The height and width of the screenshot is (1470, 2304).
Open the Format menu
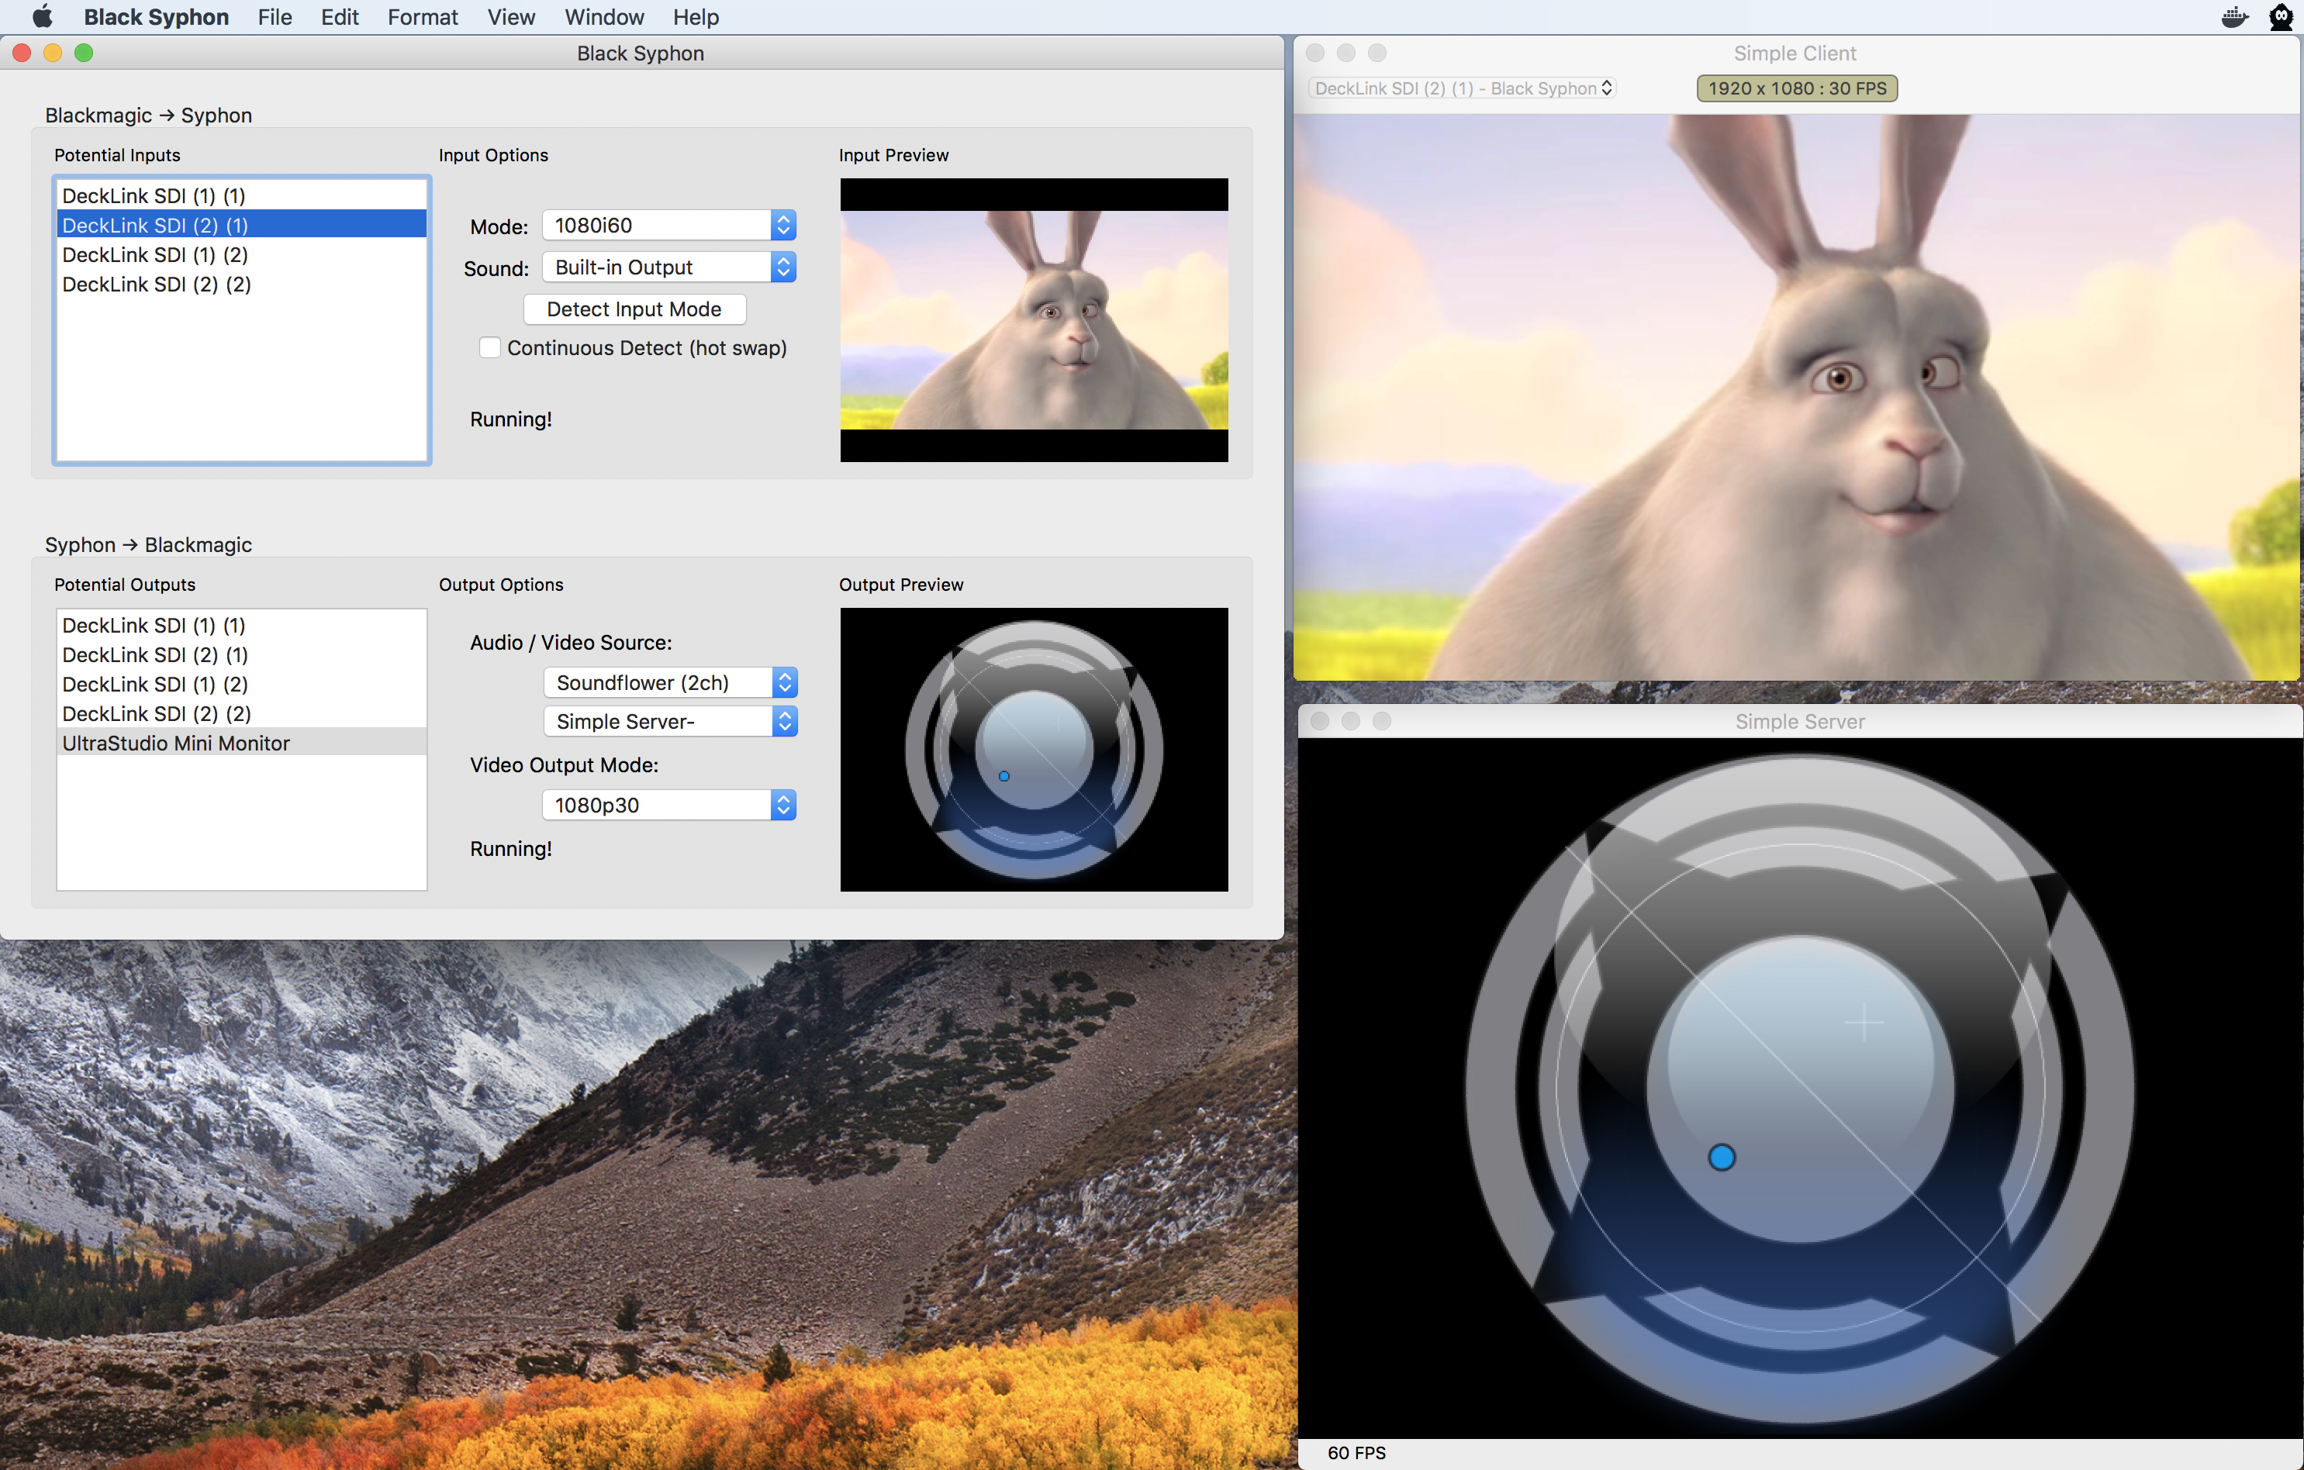coord(422,17)
